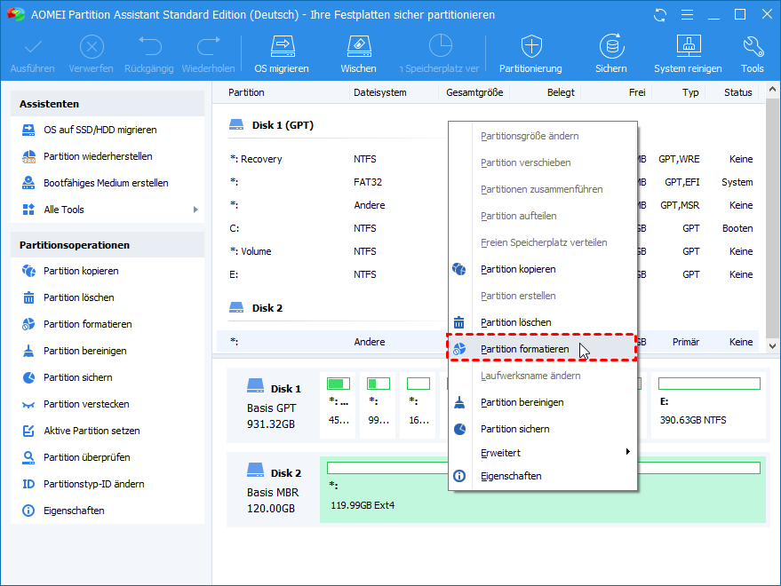Click Partitionen zusammenführen in context menu

tap(542, 189)
